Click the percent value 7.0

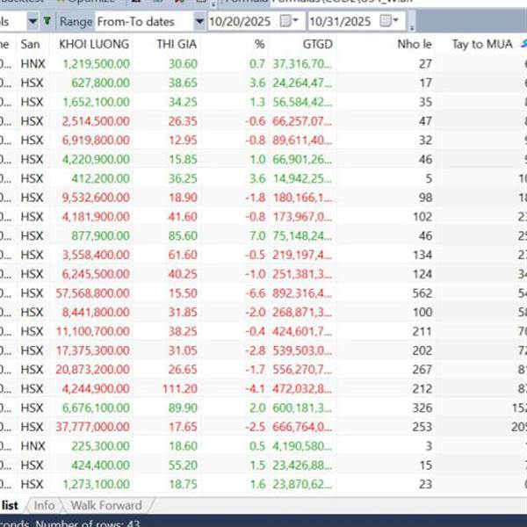(x=257, y=236)
